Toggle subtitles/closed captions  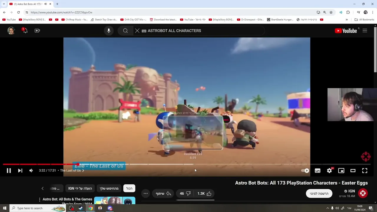[x=318, y=170]
